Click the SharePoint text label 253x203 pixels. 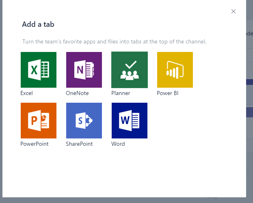click(x=79, y=144)
